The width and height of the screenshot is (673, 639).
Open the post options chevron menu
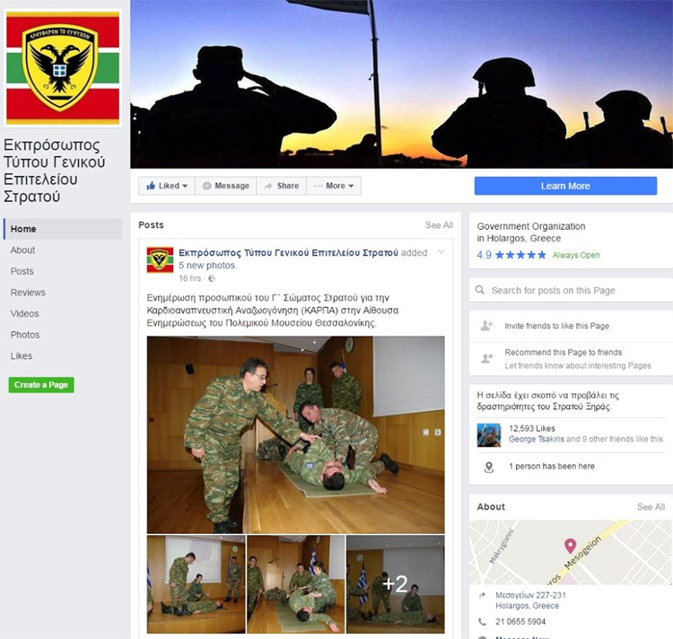tap(441, 252)
